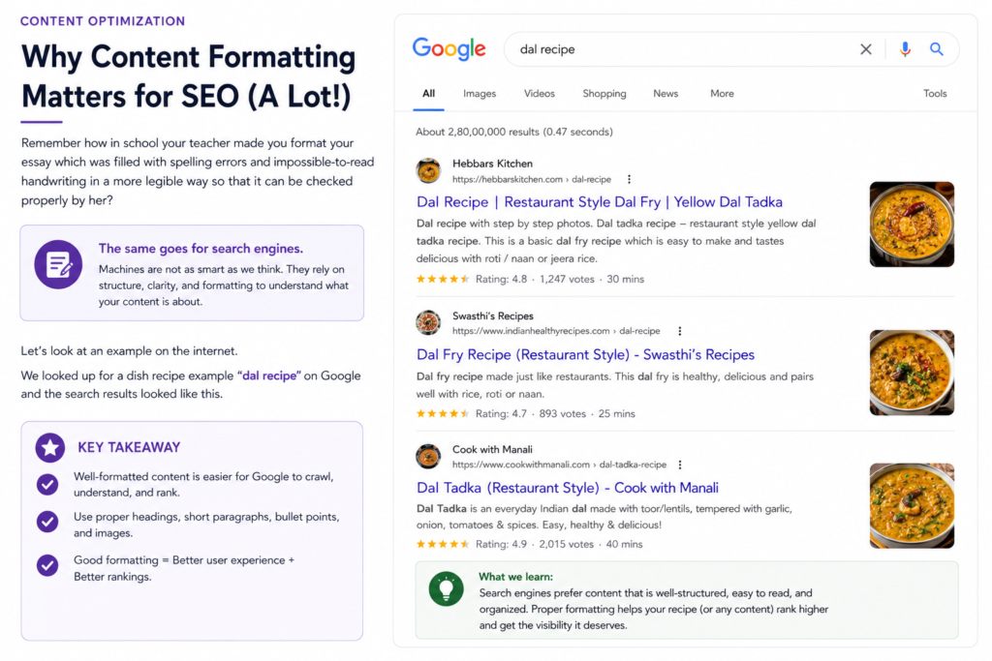Viewport: 992px width, 661px height.
Task: Switch to the Videos tab
Action: pos(539,94)
